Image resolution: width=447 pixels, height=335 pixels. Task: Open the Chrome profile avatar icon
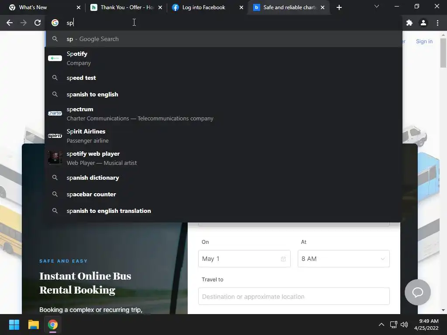423,23
